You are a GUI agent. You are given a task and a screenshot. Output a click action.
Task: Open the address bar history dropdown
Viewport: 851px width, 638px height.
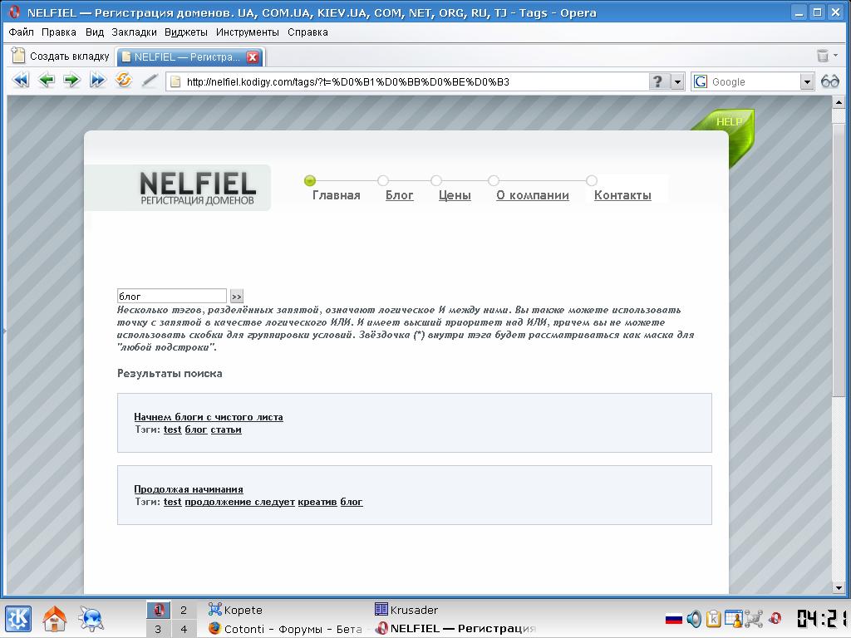(677, 82)
